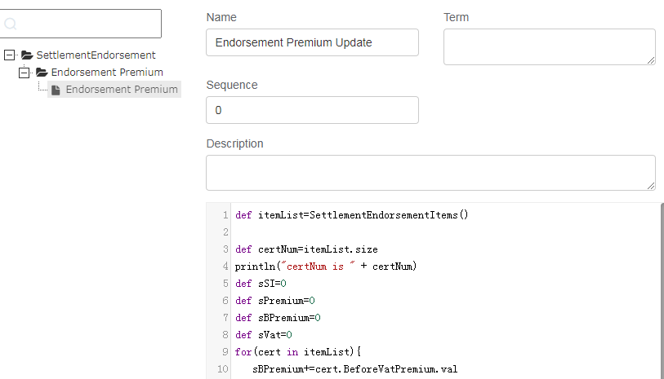Image resolution: width=664 pixels, height=379 pixels.
Task: Click the Term text area resize grip
Action: pyautogui.click(x=651, y=60)
